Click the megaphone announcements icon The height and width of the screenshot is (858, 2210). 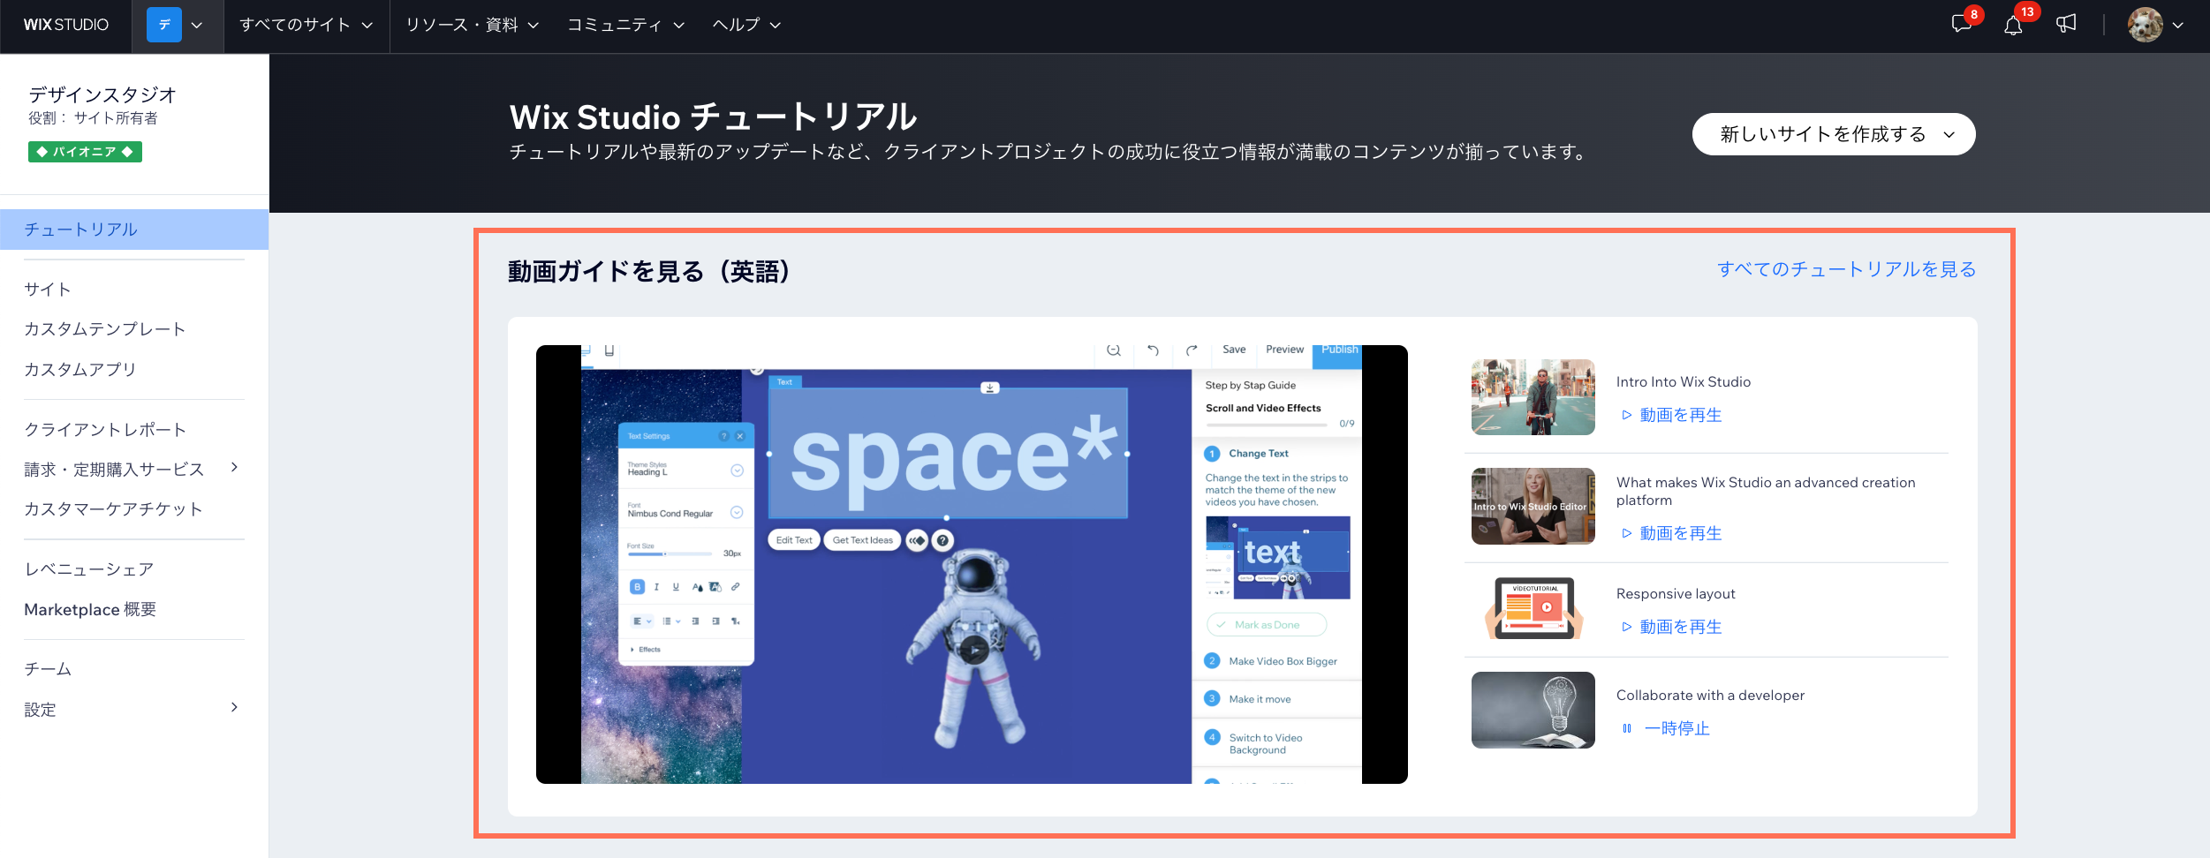point(2066,24)
